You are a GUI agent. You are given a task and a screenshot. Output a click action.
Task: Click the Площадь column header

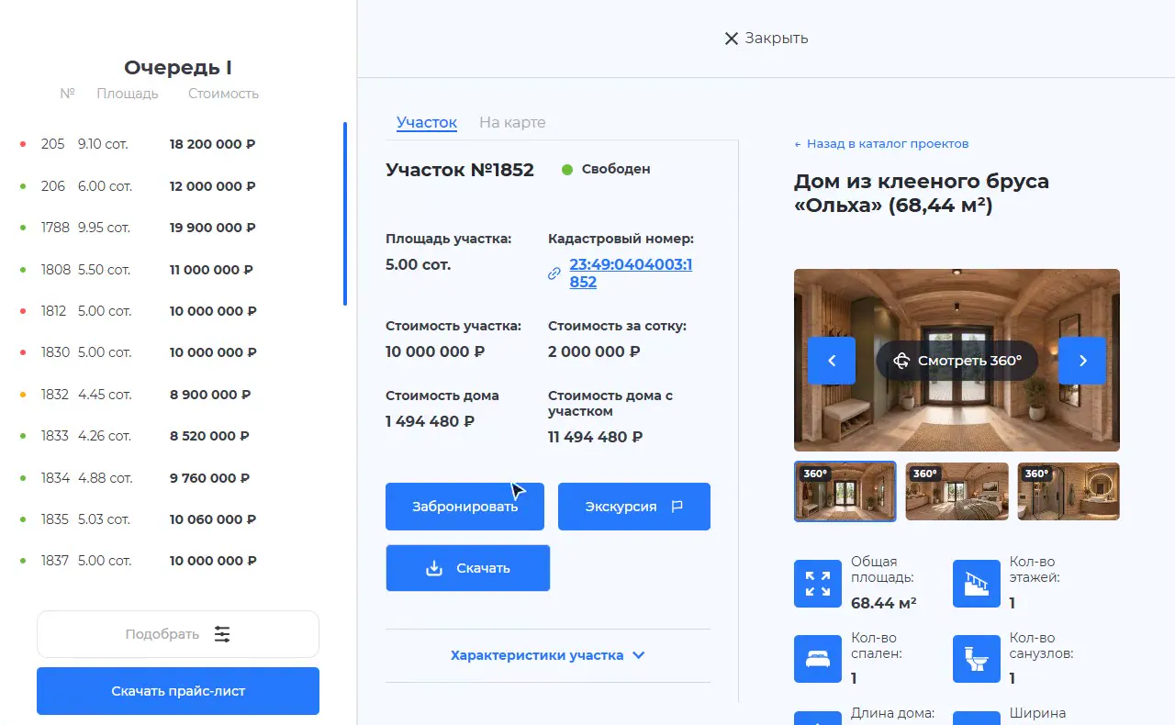pos(128,94)
